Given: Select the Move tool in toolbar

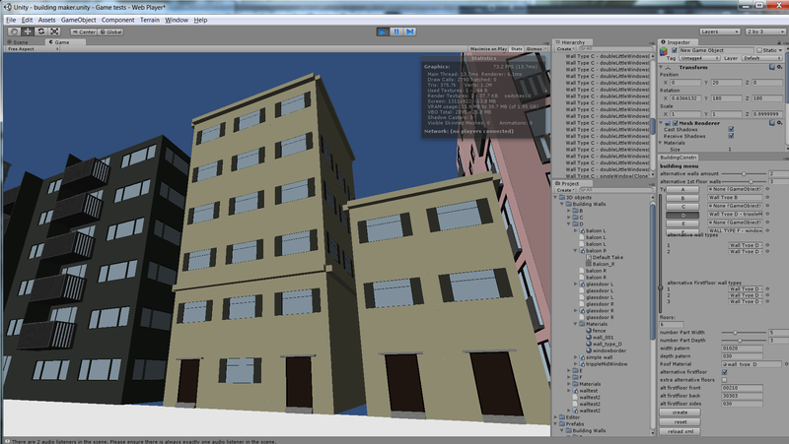Looking at the screenshot, I should click(27, 32).
